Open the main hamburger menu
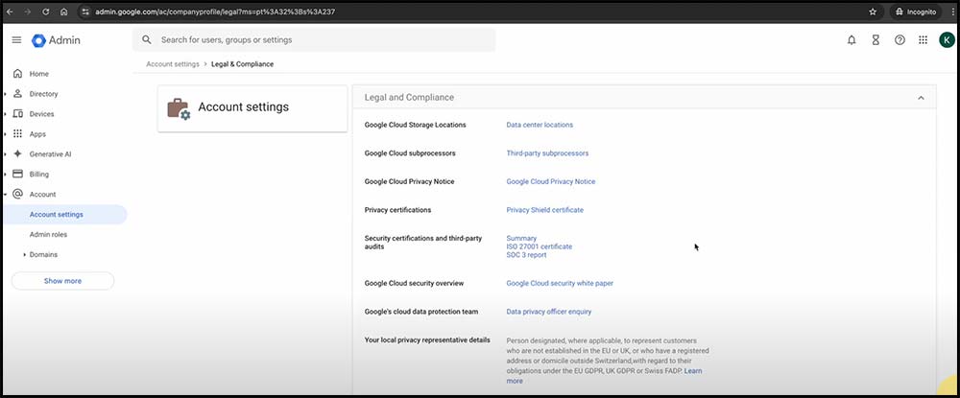Image resolution: width=960 pixels, height=398 pixels. [16, 39]
